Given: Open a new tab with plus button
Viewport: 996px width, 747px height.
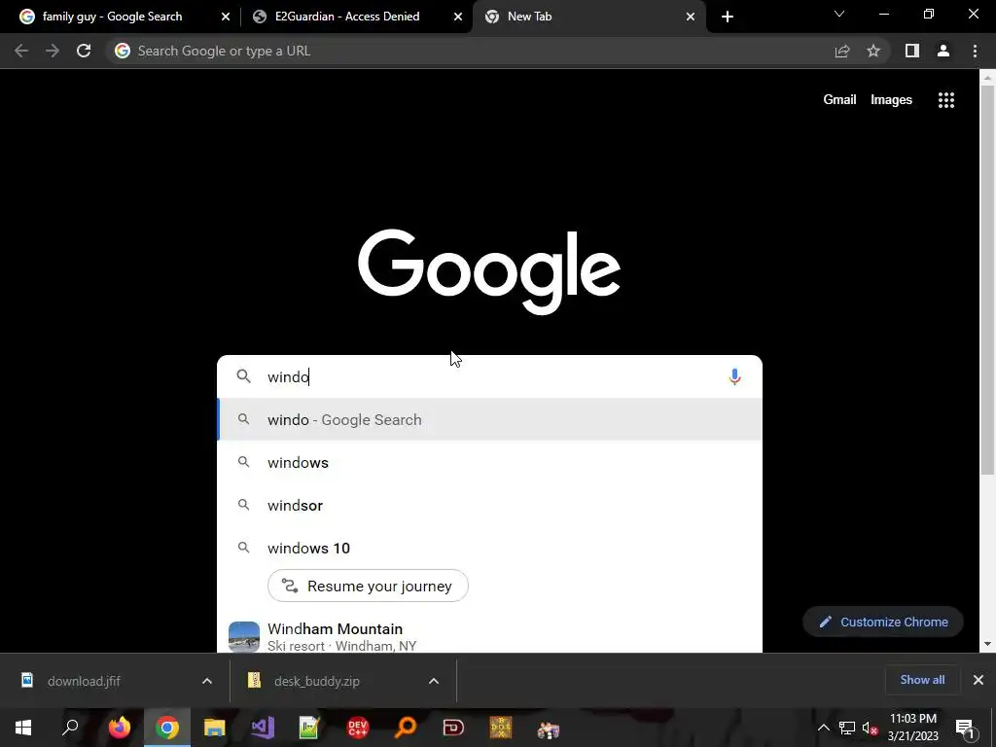Looking at the screenshot, I should point(728,18).
